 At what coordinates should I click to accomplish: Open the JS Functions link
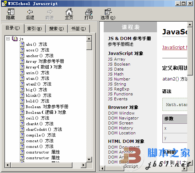(120, 94)
